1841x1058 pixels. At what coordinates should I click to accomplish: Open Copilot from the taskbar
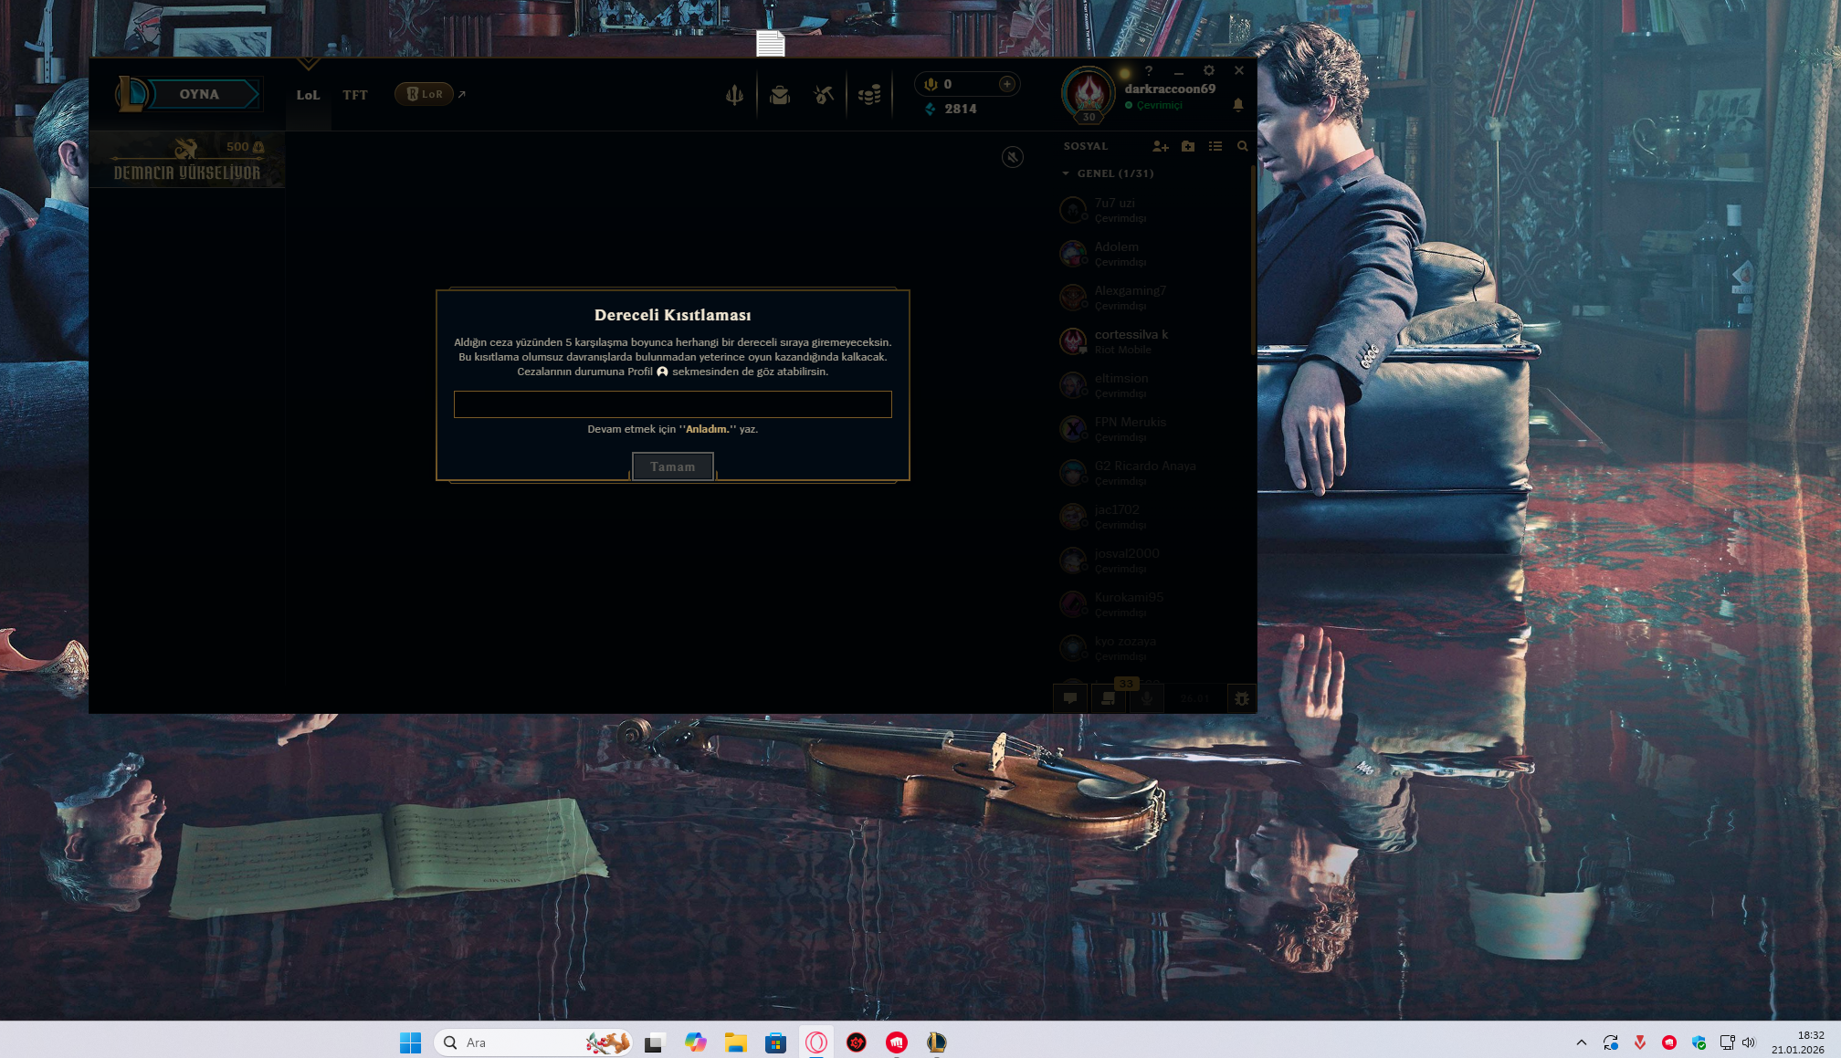click(696, 1042)
